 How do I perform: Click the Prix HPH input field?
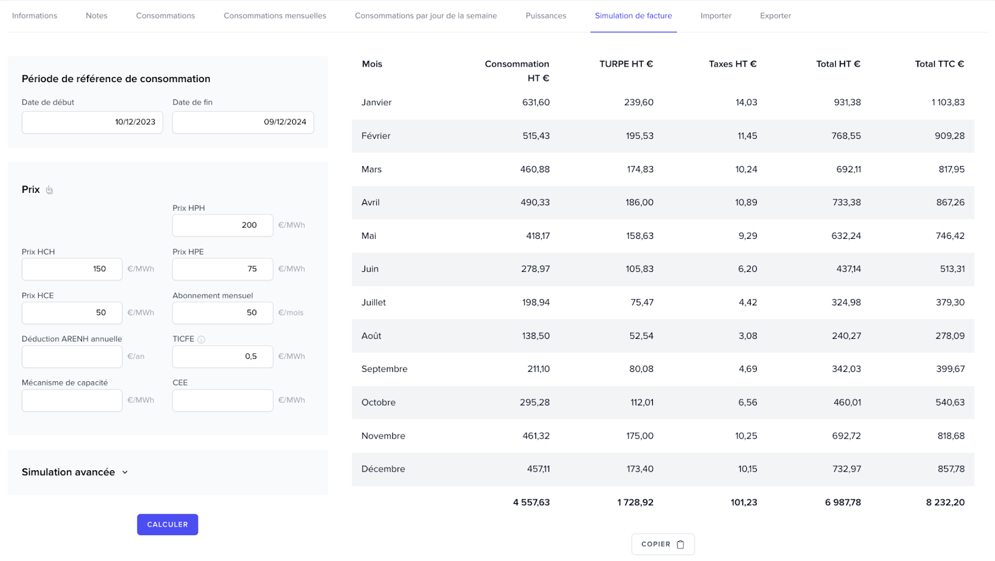223,225
